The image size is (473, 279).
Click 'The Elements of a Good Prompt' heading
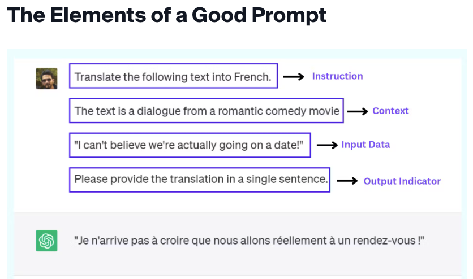[166, 15]
